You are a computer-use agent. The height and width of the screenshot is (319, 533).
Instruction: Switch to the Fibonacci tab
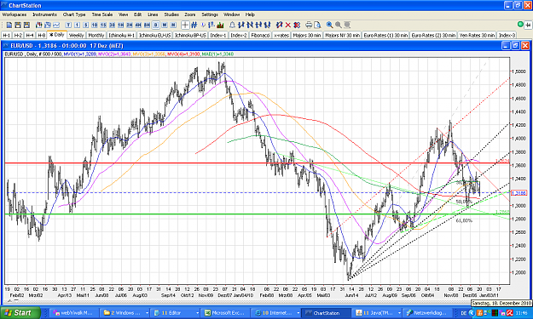[260, 35]
